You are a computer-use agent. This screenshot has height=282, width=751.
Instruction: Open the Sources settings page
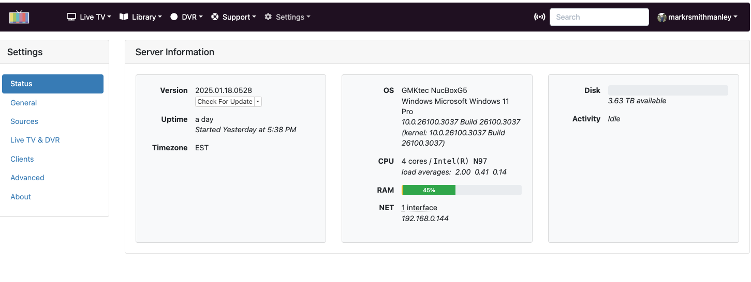coord(24,121)
